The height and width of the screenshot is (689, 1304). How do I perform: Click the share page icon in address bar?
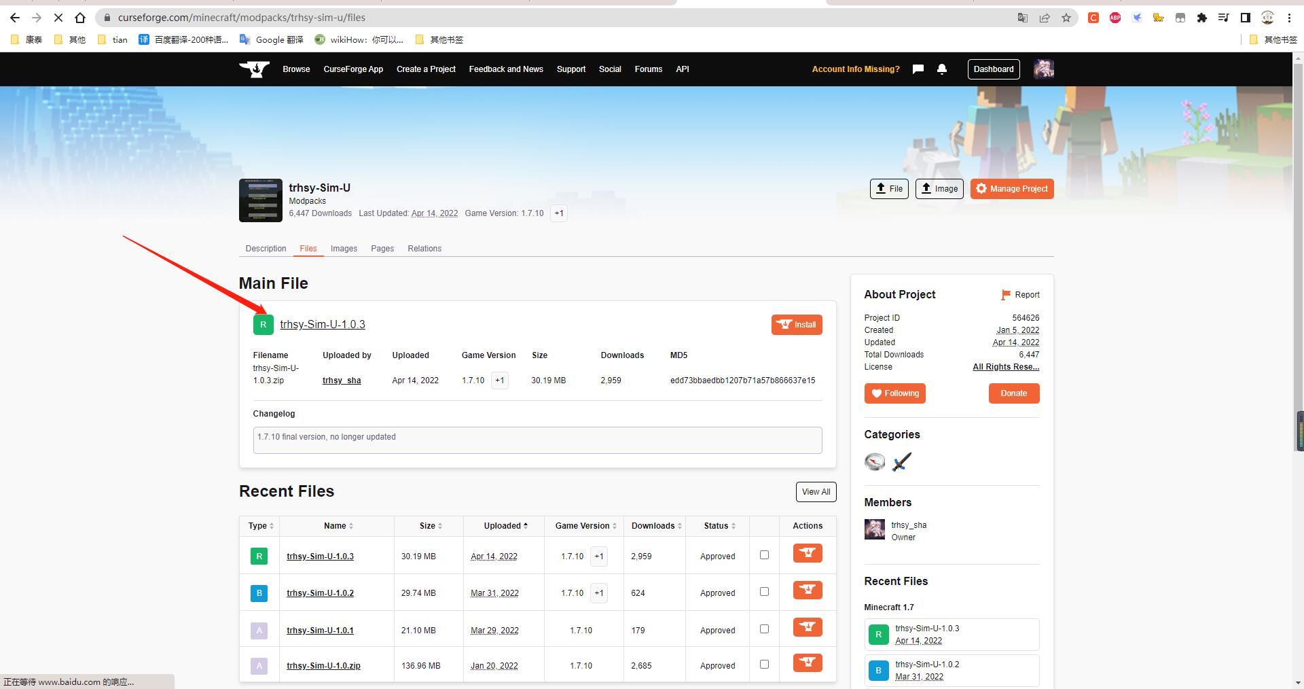pyautogui.click(x=1045, y=18)
